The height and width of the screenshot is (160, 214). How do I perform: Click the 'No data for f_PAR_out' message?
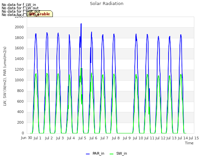pyautogui.click(x=21, y=11)
